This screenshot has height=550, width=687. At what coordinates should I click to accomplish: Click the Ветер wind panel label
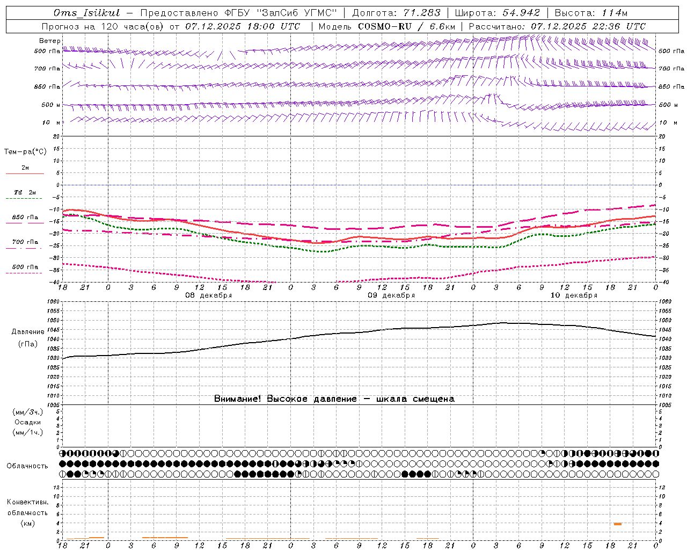(50, 41)
